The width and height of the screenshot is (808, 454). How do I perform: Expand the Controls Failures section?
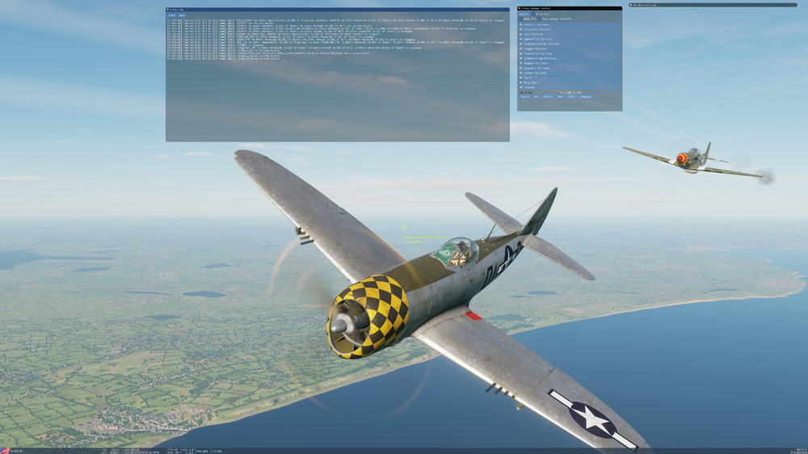(x=570, y=25)
